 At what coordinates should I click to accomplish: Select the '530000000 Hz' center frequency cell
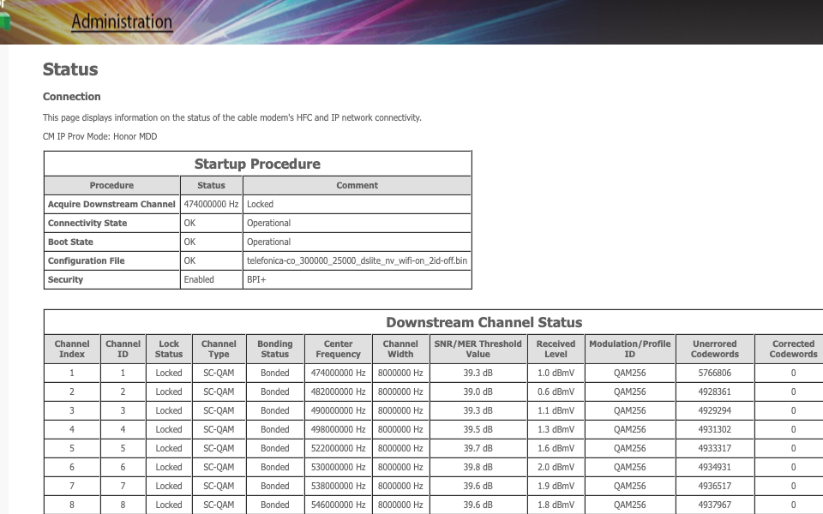pyautogui.click(x=338, y=468)
